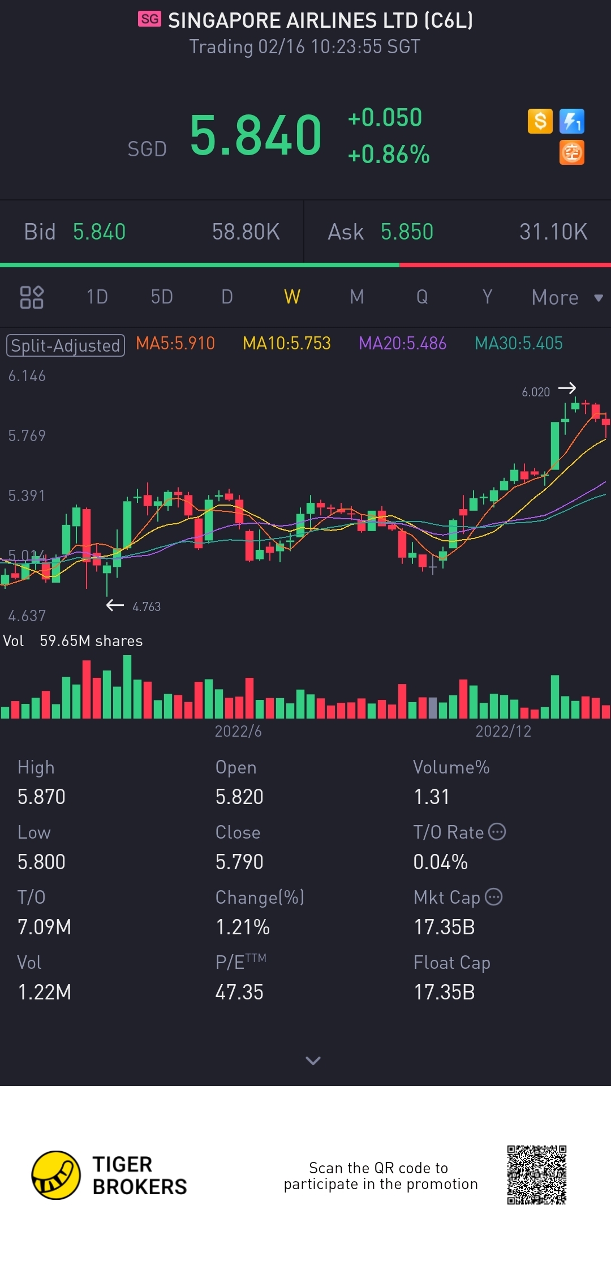Screen dimensions: 611x1265
Task: Tap the Tiger Brokers logo
Action: click(109, 1176)
